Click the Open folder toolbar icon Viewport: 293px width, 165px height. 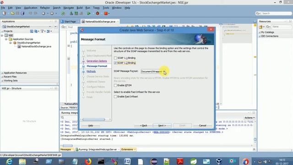coord(12,13)
